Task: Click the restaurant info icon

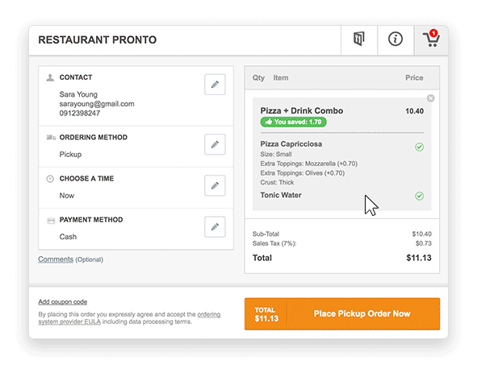Action: [395, 39]
